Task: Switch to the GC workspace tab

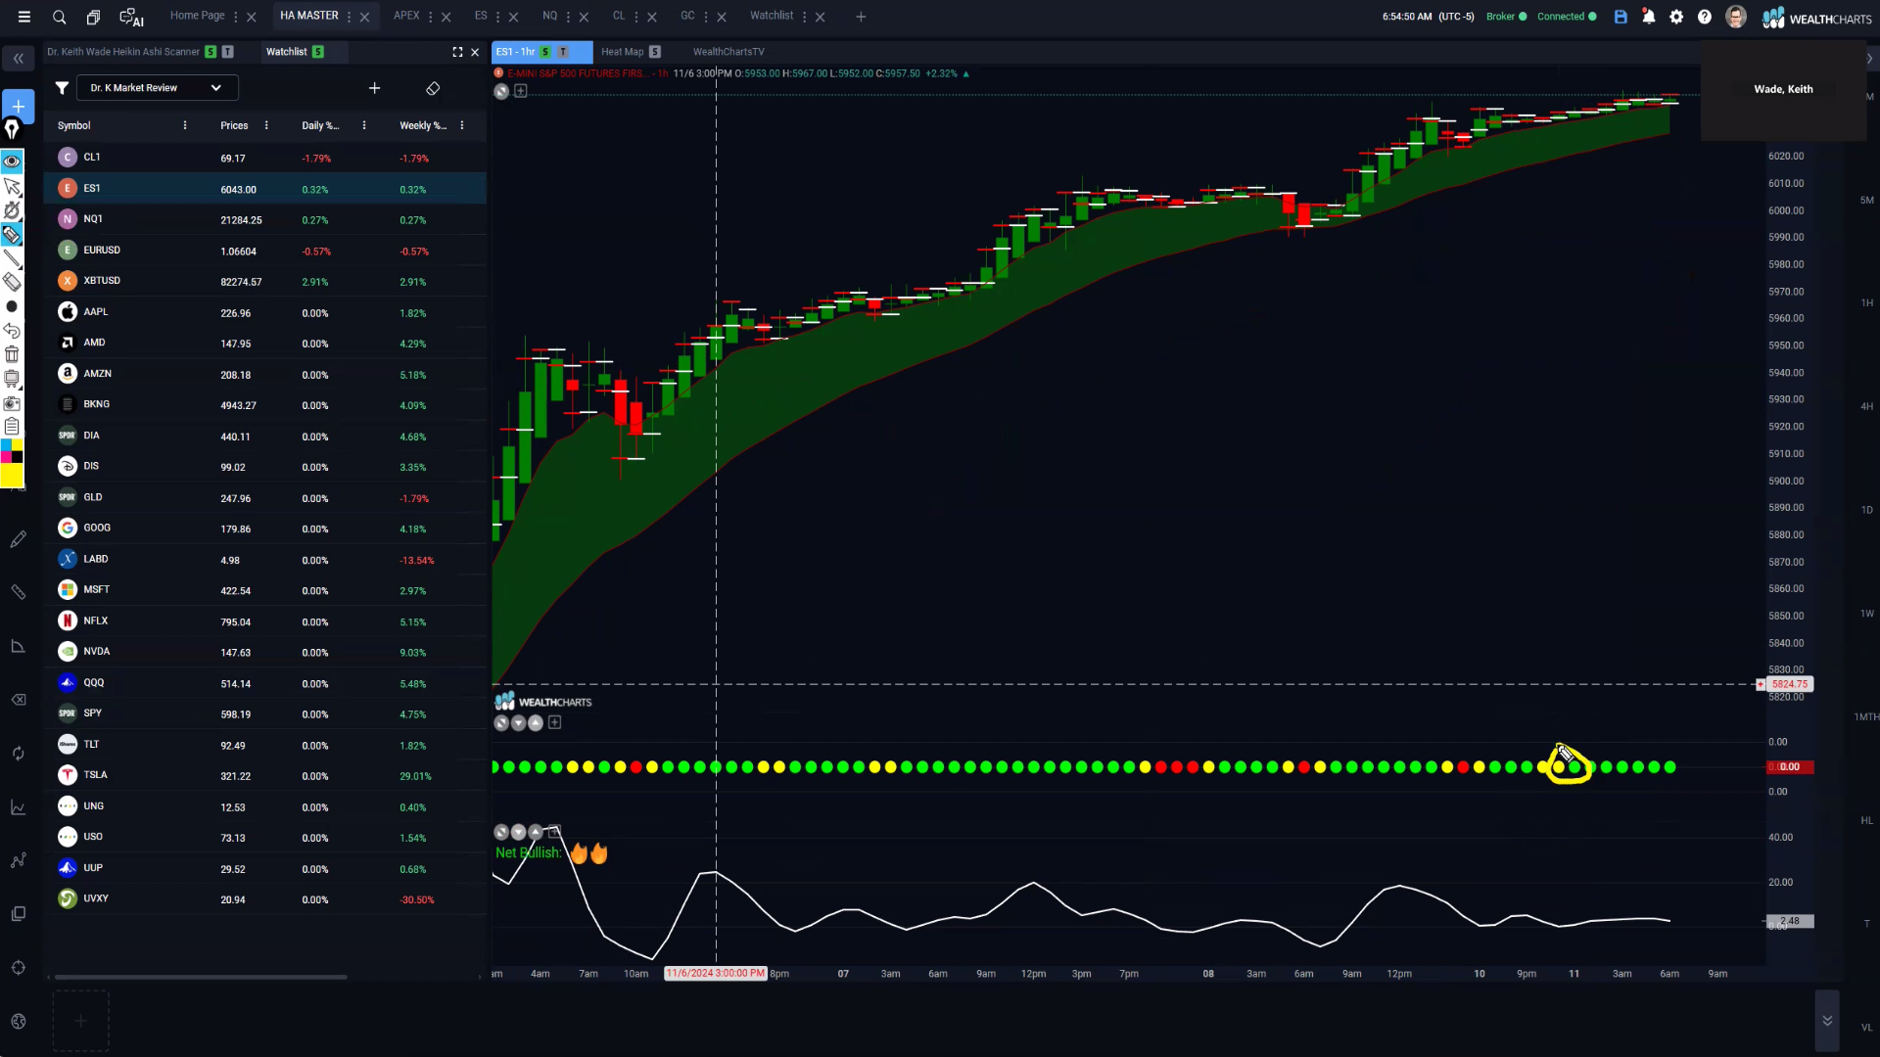Action: (687, 16)
